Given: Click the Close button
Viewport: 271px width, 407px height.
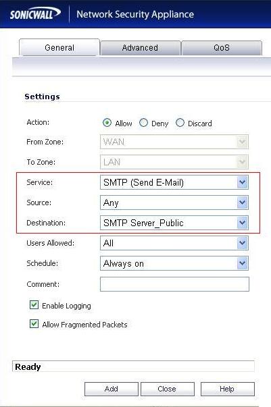Looking at the screenshot, I should point(168,389).
